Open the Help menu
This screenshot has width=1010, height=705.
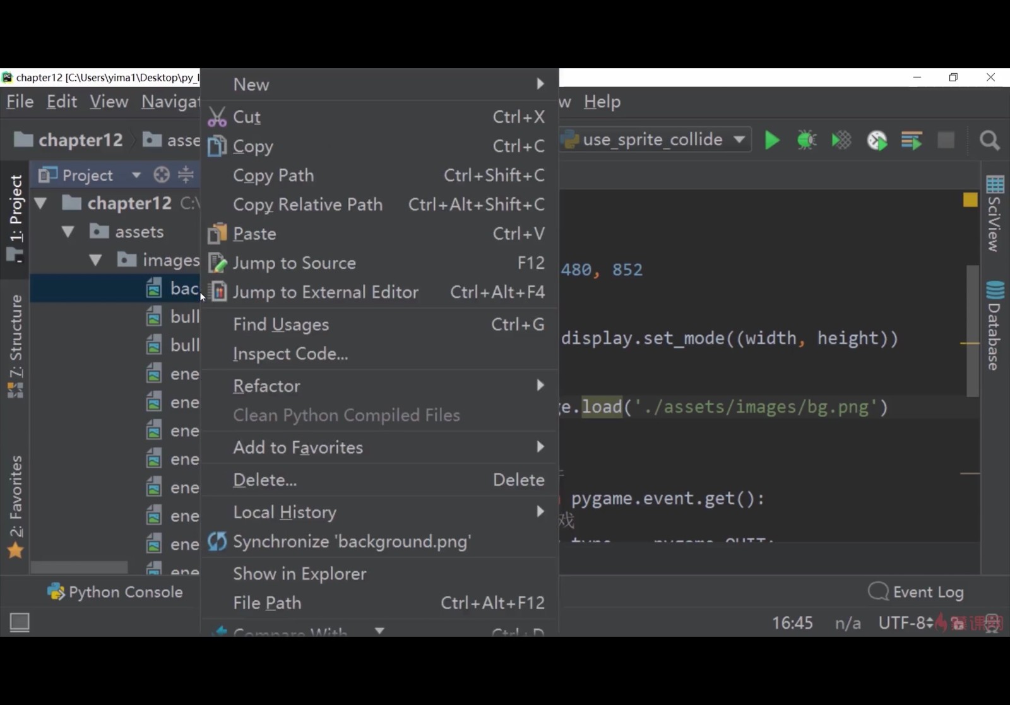click(x=602, y=102)
